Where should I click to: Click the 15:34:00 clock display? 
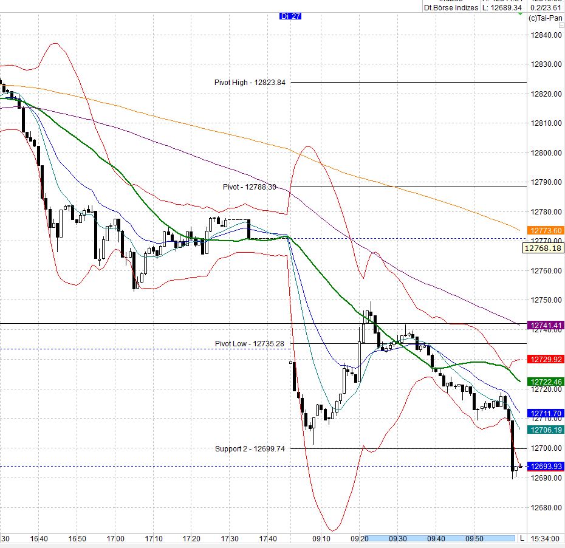[x=545, y=539]
